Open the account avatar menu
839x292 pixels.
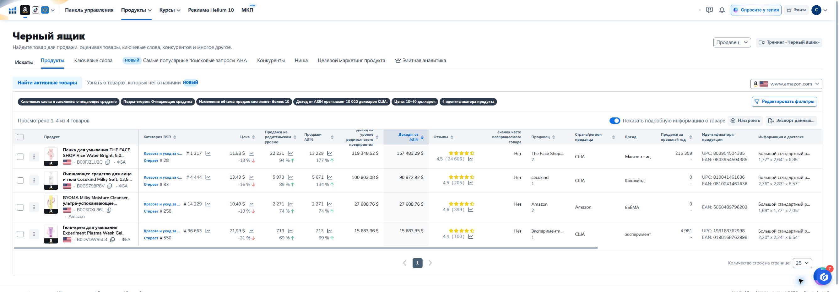(x=816, y=10)
